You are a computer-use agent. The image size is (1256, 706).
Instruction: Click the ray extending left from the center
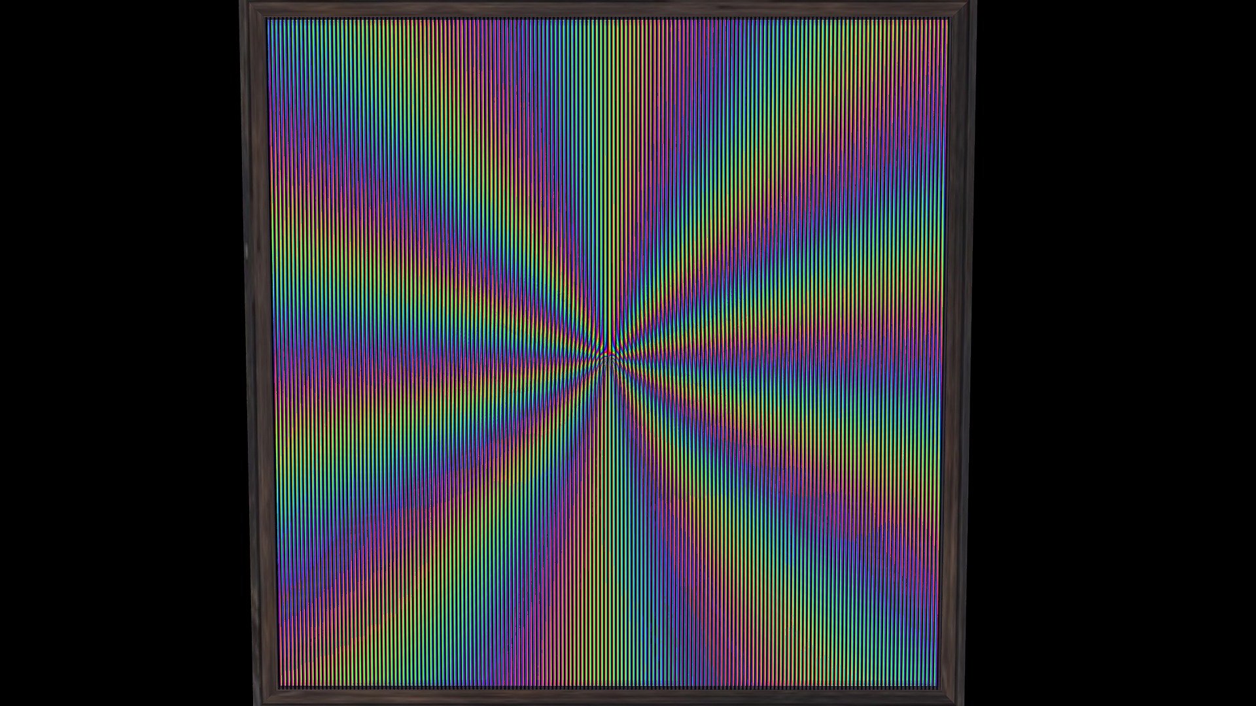tap(445, 366)
